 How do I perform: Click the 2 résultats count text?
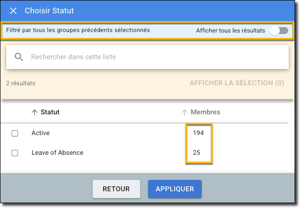(x=21, y=83)
